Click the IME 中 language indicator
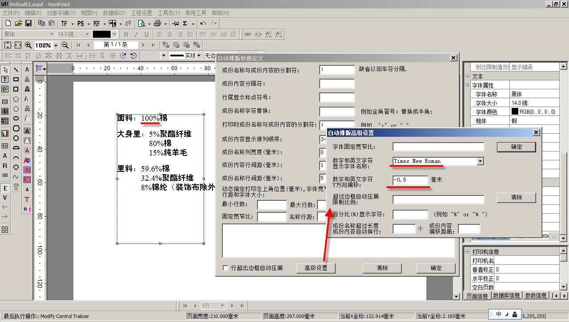 (x=499, y=314)
